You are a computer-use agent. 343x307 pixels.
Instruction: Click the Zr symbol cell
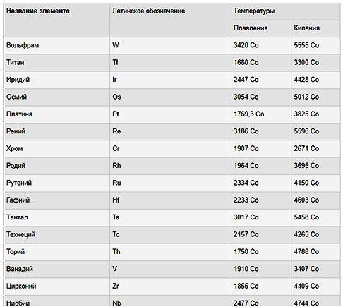pyautogui.click(x=170, y=287)
